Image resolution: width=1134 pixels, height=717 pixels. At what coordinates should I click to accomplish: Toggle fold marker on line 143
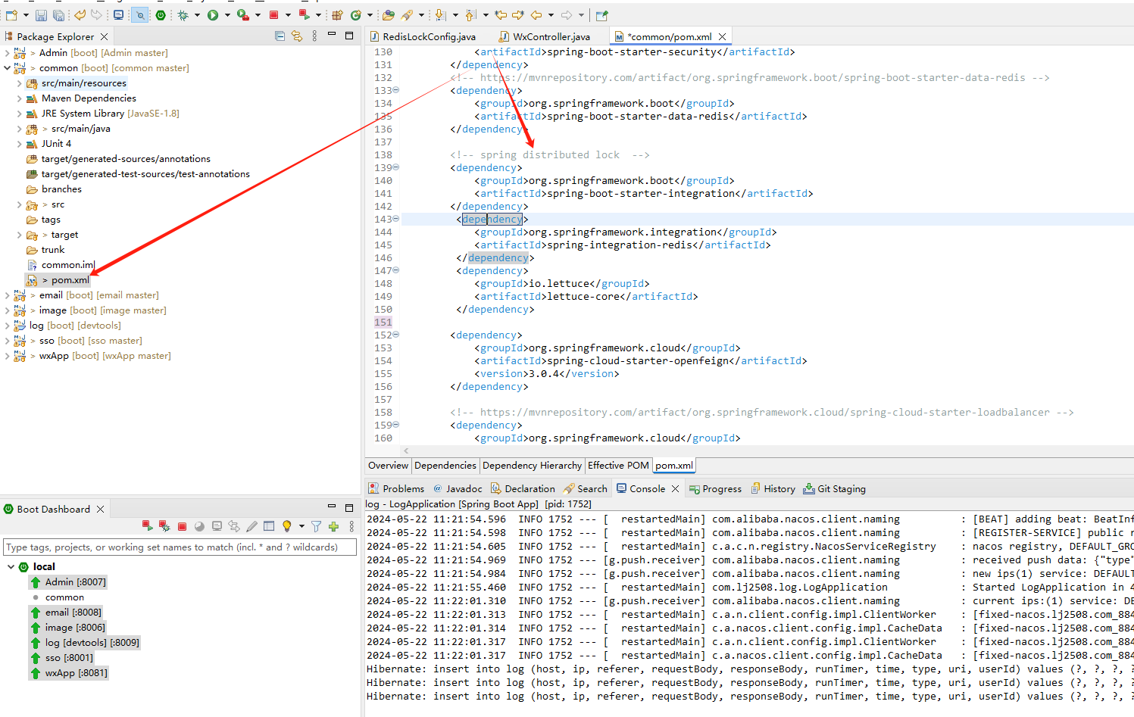395,219
